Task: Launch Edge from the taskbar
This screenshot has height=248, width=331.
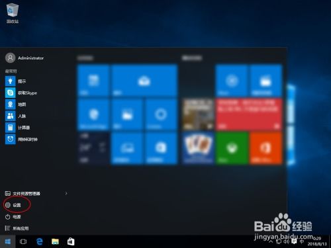Action: click(x=39, y=241)
